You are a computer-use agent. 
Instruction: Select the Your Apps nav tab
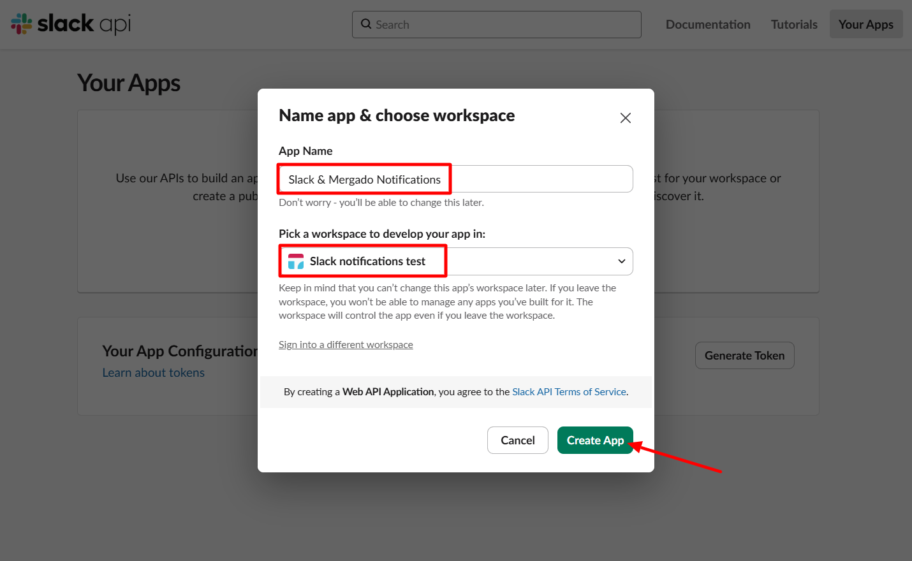pyautogui.click(x=865, y=24)
